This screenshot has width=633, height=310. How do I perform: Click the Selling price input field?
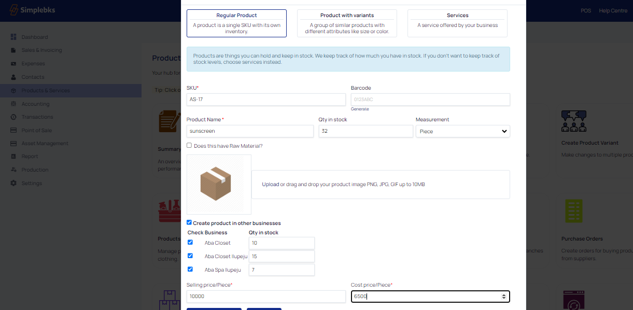pos(265,297)
